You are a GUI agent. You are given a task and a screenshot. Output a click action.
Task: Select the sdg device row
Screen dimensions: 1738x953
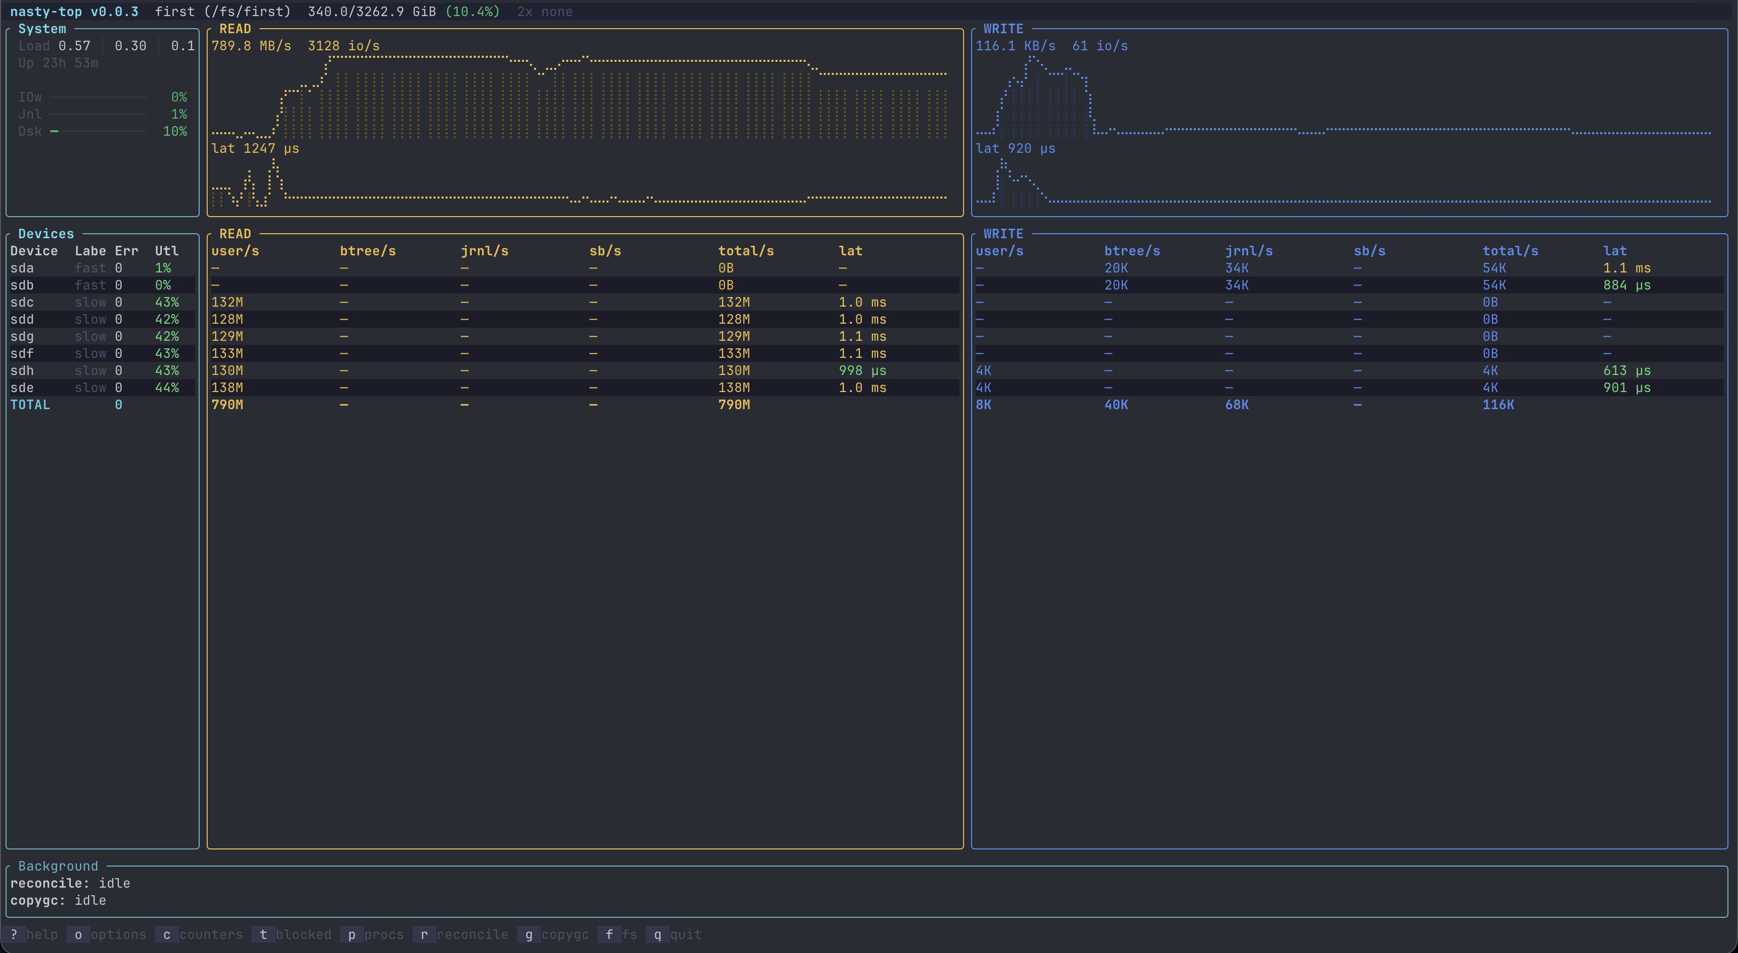coord(102,336)
